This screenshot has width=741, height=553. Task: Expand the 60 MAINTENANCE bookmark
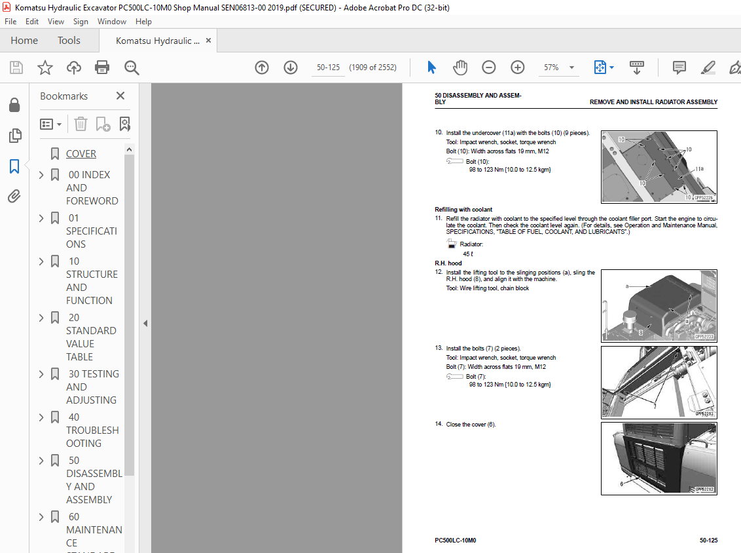click(x=41, y=517)
